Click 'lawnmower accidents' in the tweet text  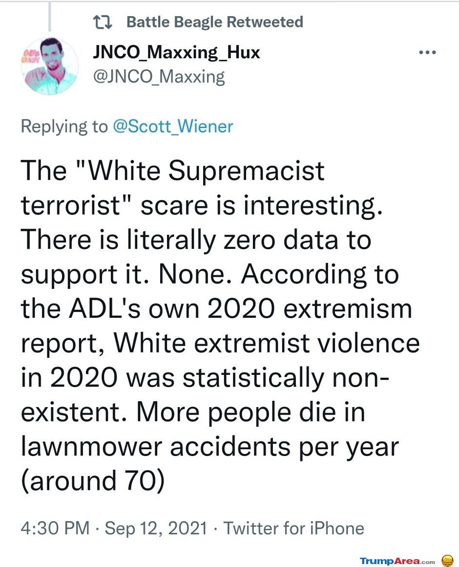click(156, 447)
